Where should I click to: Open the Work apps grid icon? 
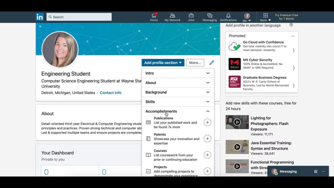pyautogui.click(x=266, y=16)
